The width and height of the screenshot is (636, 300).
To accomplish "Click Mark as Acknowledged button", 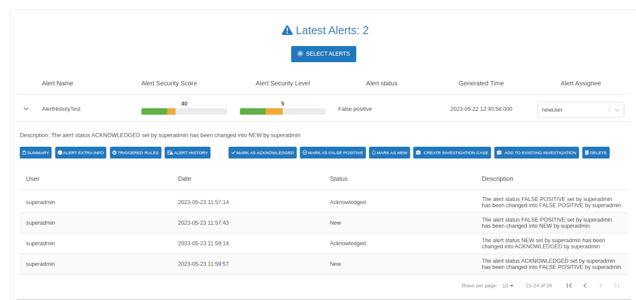I will coord(262,153).
